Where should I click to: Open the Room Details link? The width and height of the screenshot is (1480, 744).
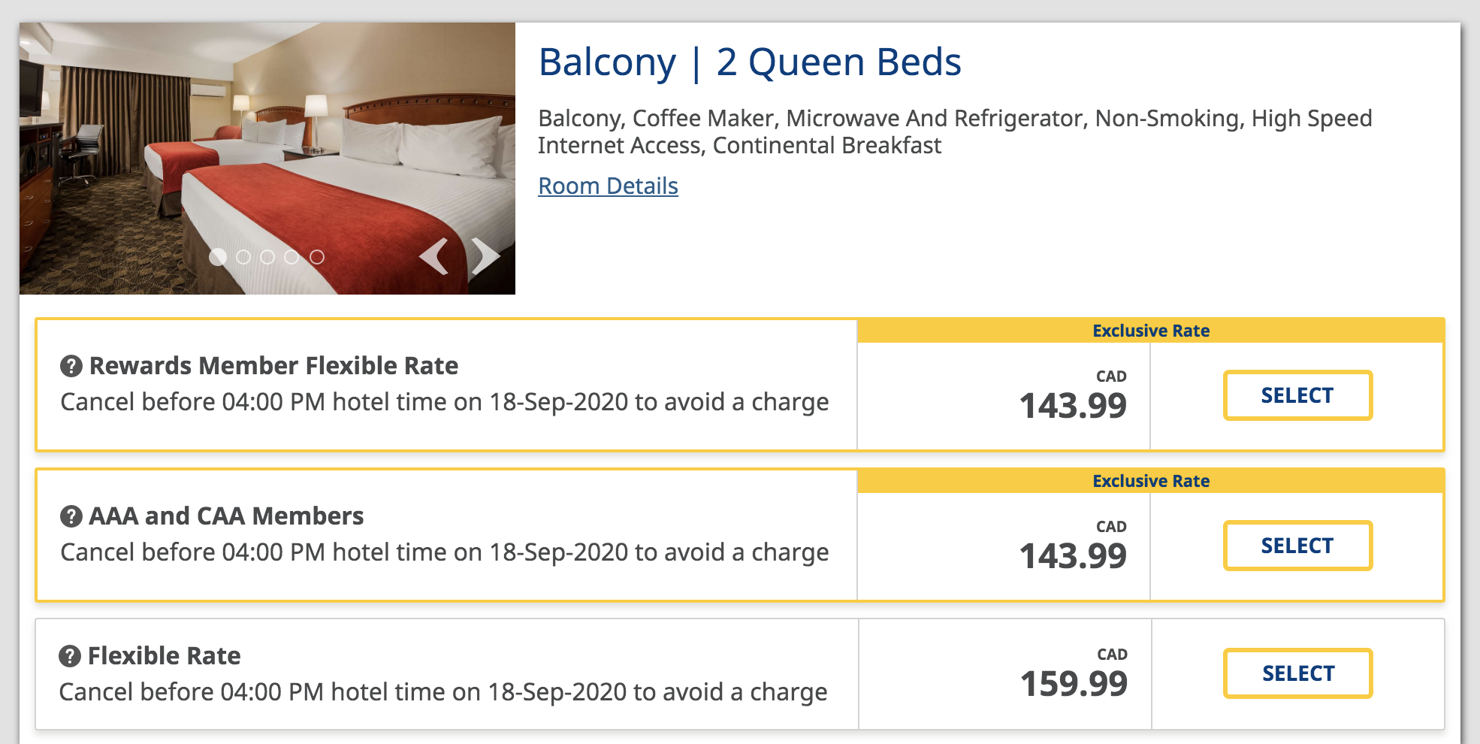(x=608, y=186)
